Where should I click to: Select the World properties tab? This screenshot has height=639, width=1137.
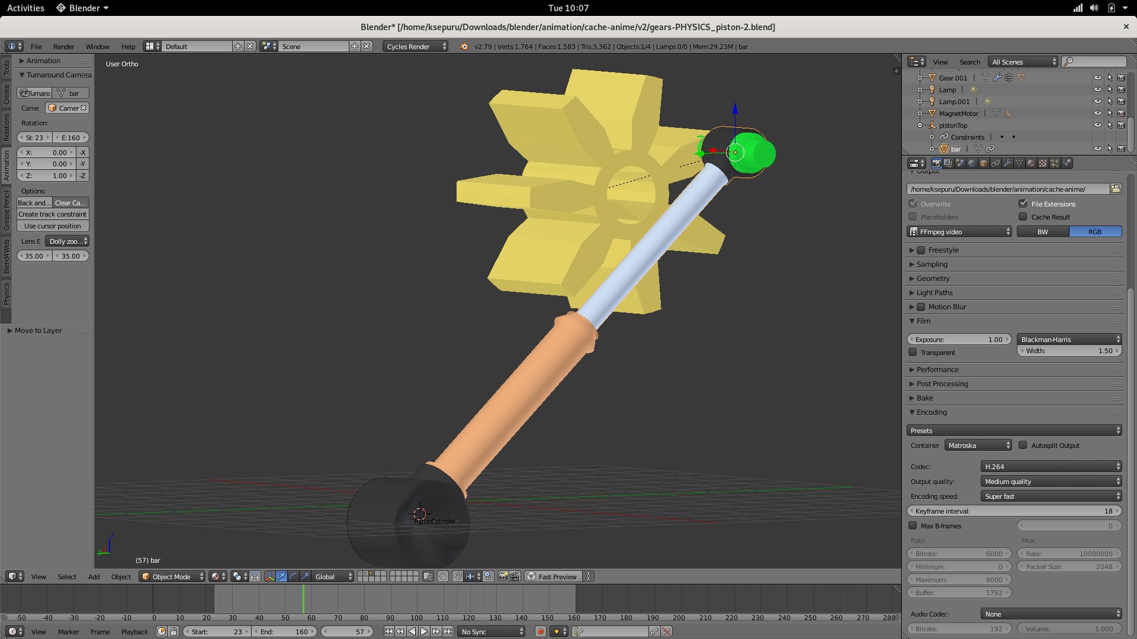click(972, 163)
